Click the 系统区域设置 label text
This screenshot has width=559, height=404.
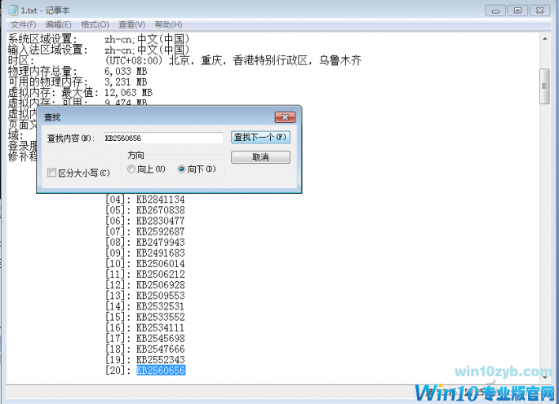pos(42,39)
